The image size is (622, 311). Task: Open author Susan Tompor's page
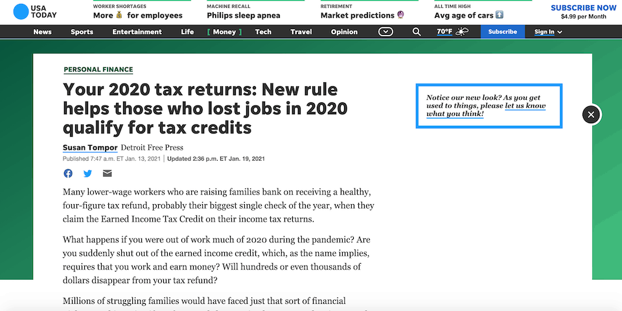pyautogui.click(x=90, y=148)
